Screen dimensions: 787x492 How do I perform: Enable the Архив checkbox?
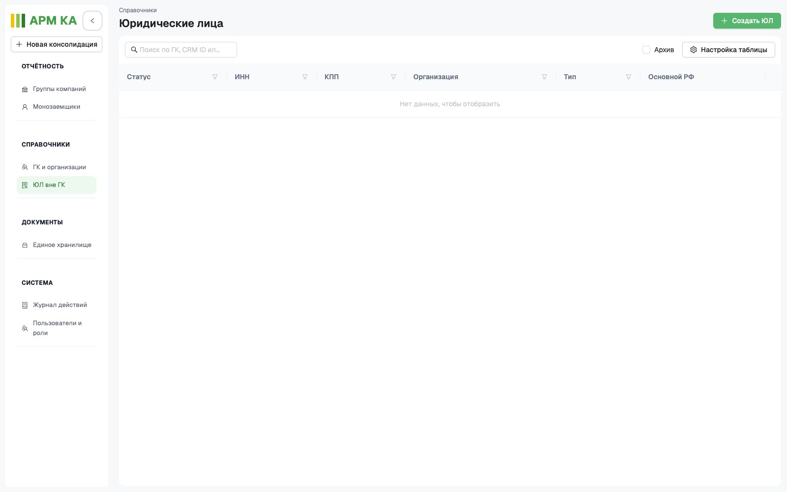click(646, 50)
